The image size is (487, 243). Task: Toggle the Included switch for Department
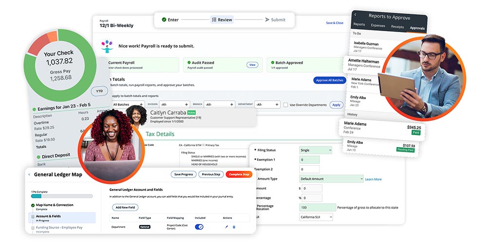point(199,226)
